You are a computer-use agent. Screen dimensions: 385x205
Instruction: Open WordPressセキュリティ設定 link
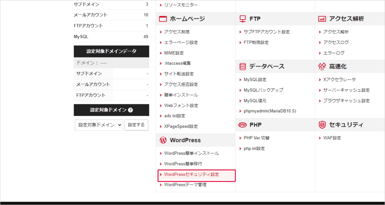pos(191,175)
